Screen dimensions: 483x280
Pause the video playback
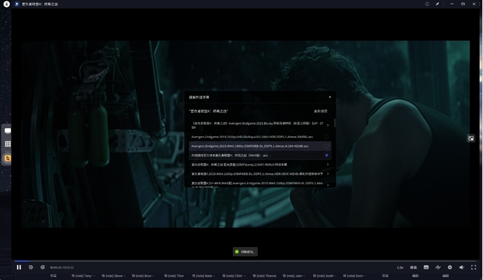[x=19, y=267]
